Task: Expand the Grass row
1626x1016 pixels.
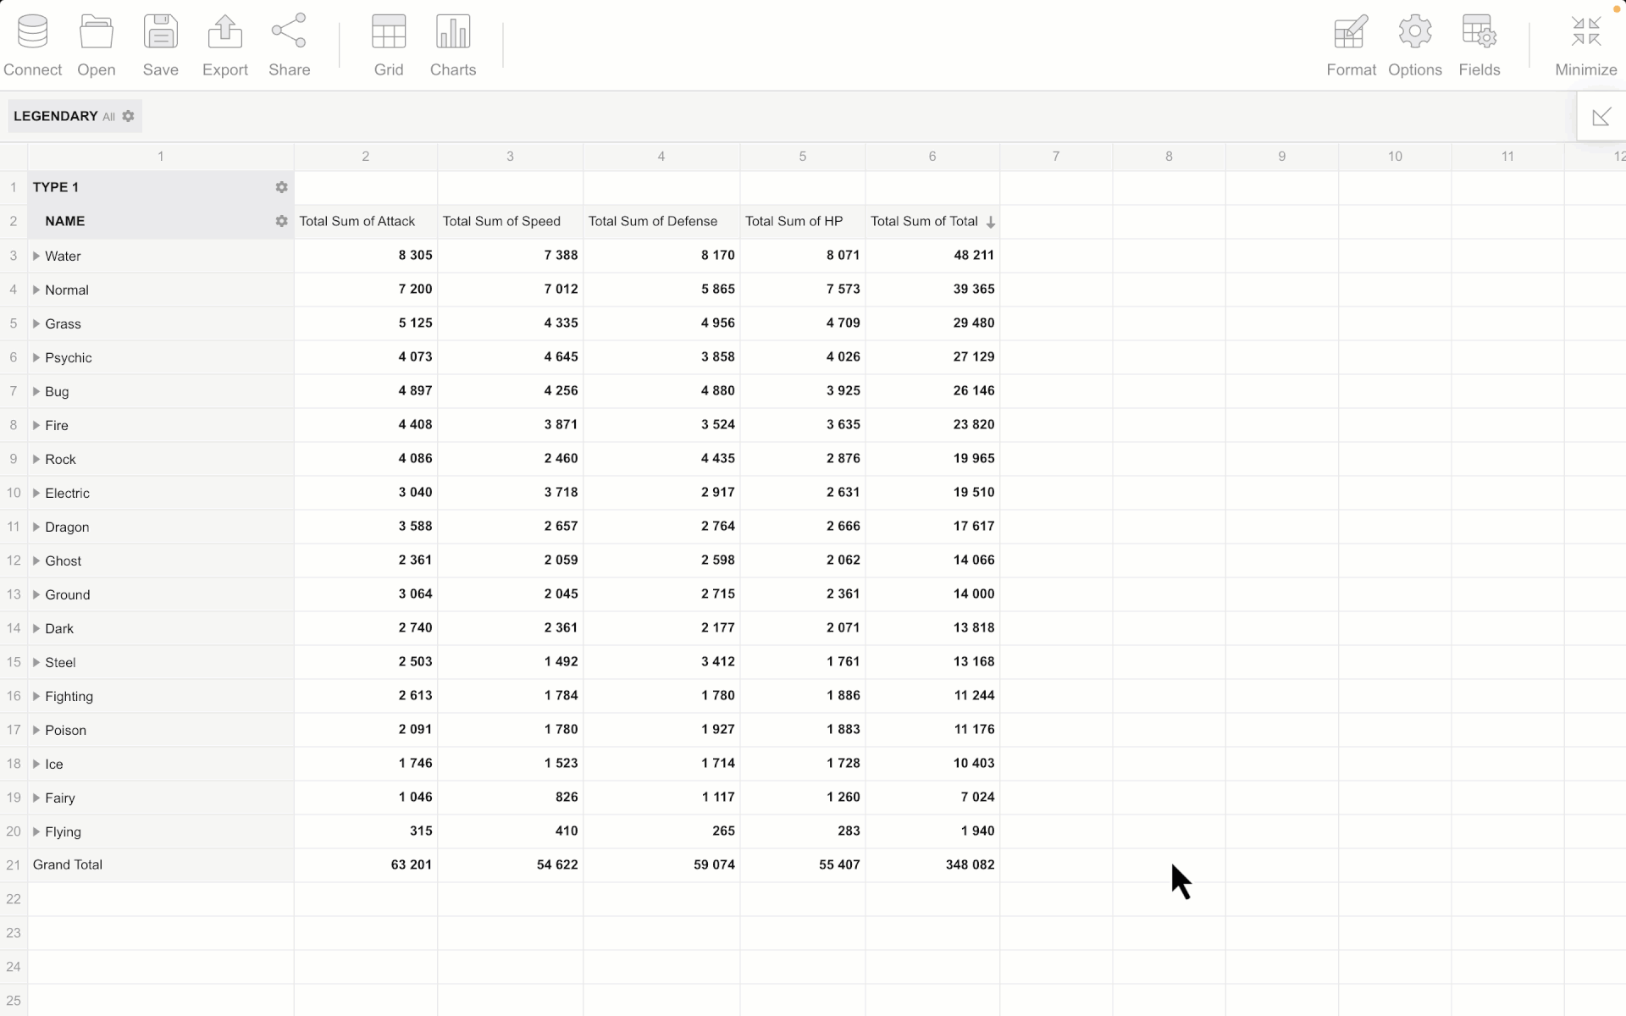Action: 36,323
